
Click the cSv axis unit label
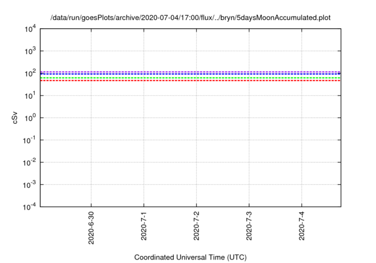point(15,117)
